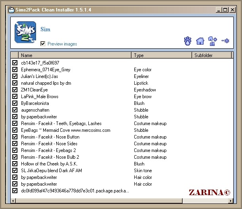
Task: Select the Julian's Liner item
Action: pos(40,76)
